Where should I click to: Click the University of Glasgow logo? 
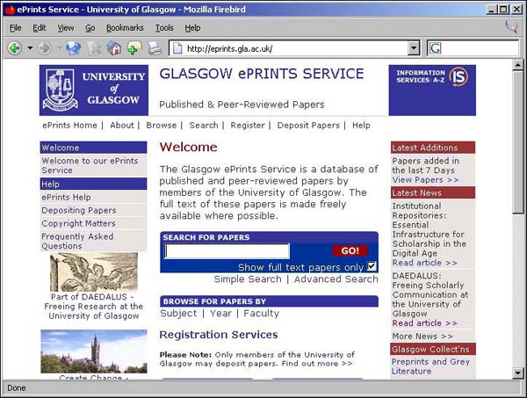coord(94,90)
